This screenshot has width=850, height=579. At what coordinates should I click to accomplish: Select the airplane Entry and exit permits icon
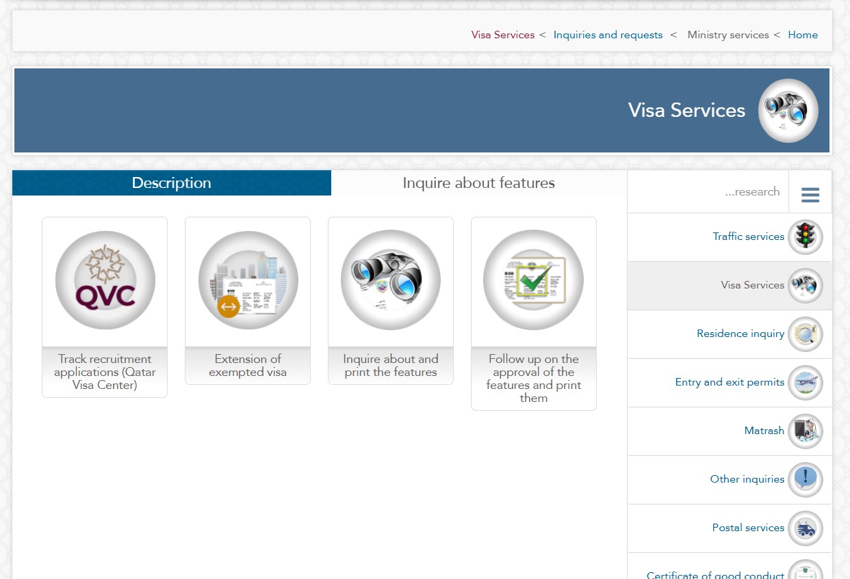coord(805,383)
